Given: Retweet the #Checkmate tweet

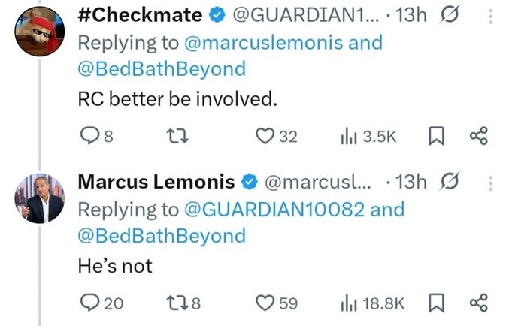Looking at the screenshot, I should [177, 136].
